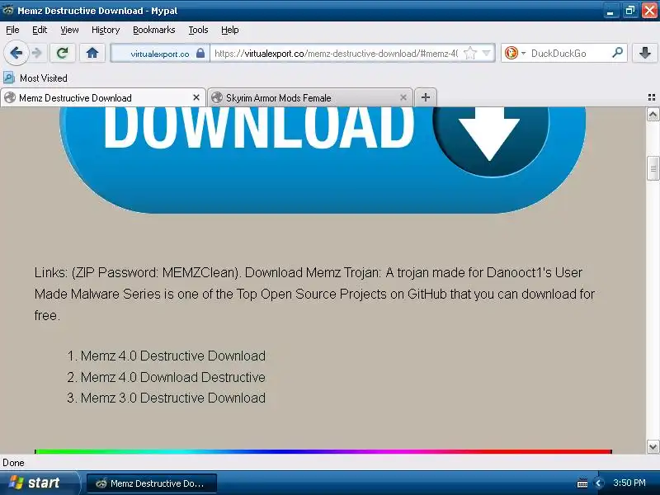660x495 pixels.
Task: Click the globe favicon on Memz tab
Action: tap(10, 97)
